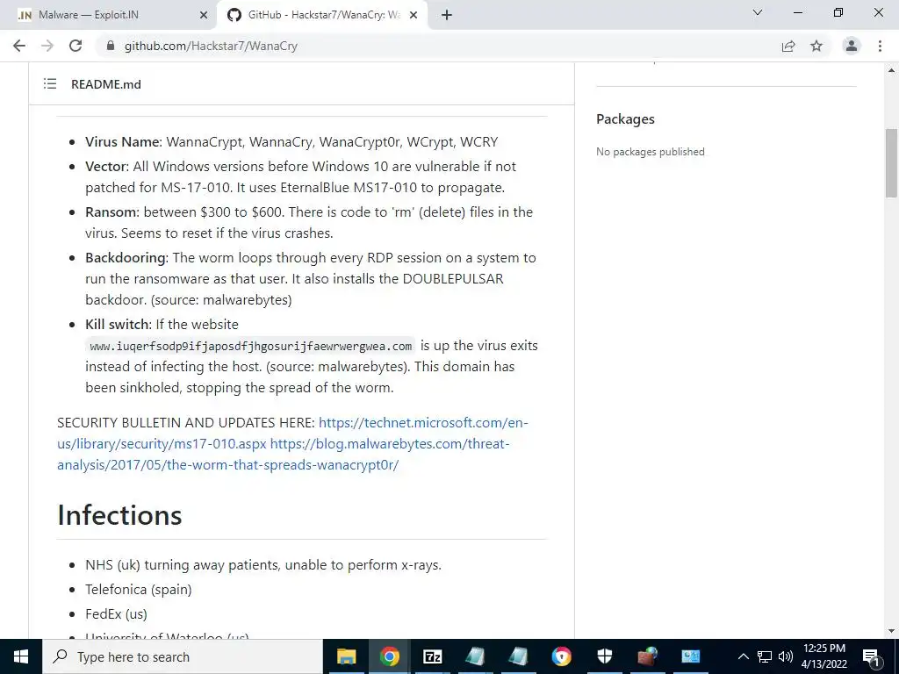Open Chrome's three-dot menu
The height and width of the screenshot is (674, 899).
click(x=880, y=46)
